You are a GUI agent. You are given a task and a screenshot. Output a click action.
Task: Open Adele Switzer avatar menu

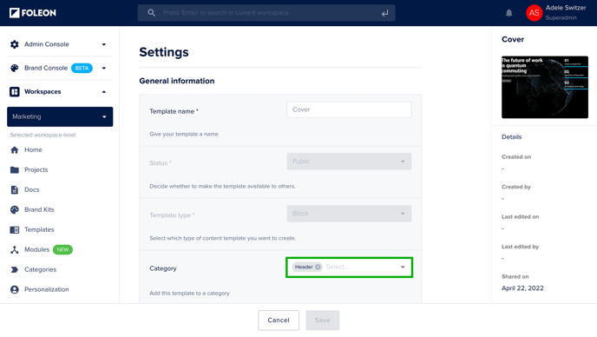tap(534, 13)
